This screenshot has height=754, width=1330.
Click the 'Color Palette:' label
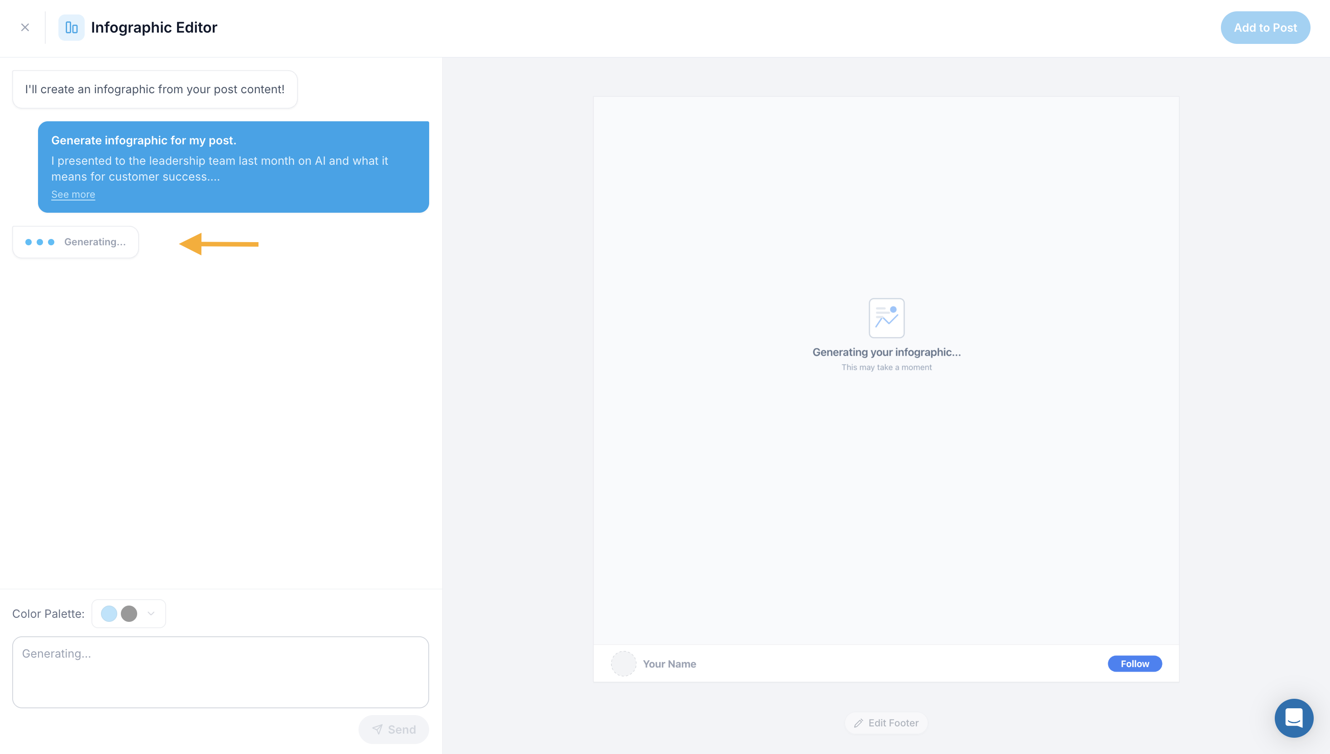click(48, 614)
